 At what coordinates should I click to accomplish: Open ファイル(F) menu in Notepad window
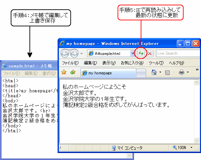tap(11, 73)
